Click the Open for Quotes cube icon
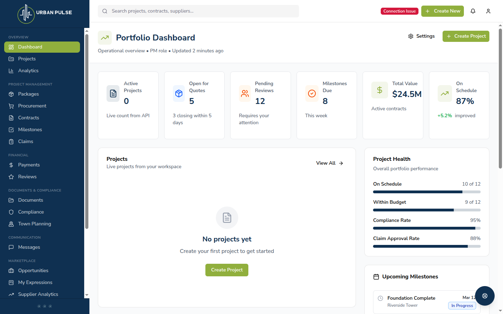Image resolution: width=503 pixels, height=314 pixels. click(x=179, y=94)
